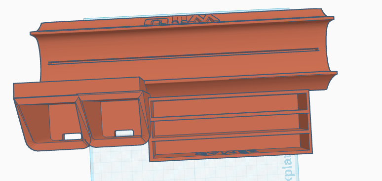Select the embossed upside-down lettering on the top rim
This screenshot has width=382, height=181.
[182, 20]
